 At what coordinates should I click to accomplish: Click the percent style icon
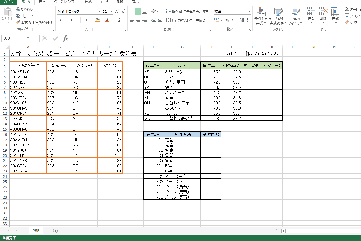(x=227, y=20)
